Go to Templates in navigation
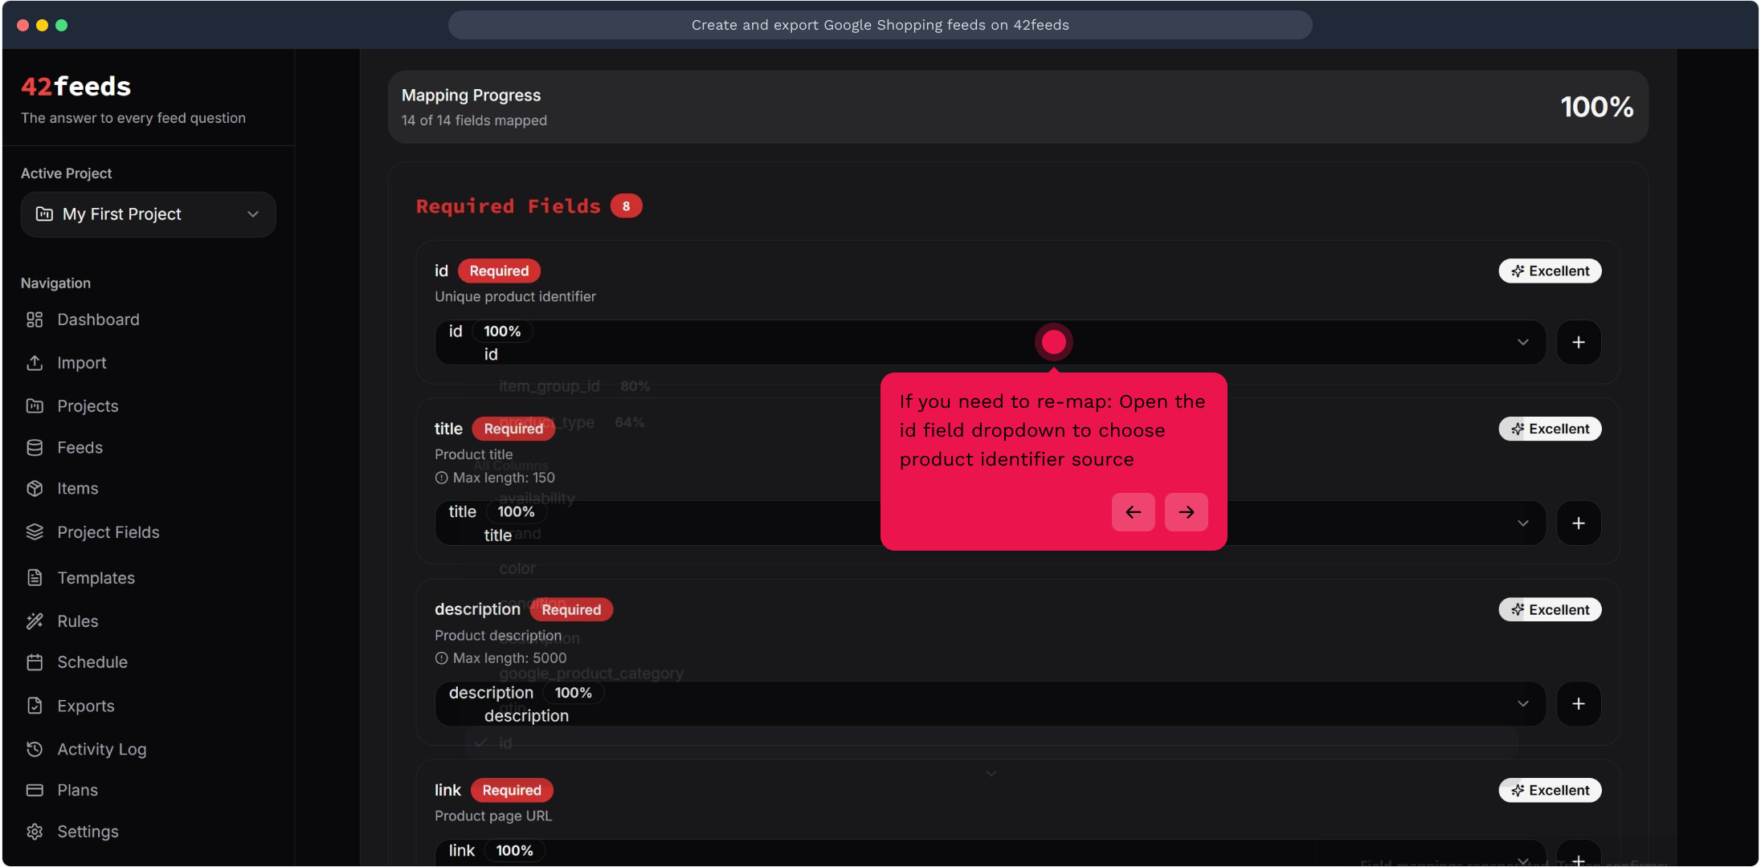This screenshot has width=1761, height=867. tap(96, 578)
